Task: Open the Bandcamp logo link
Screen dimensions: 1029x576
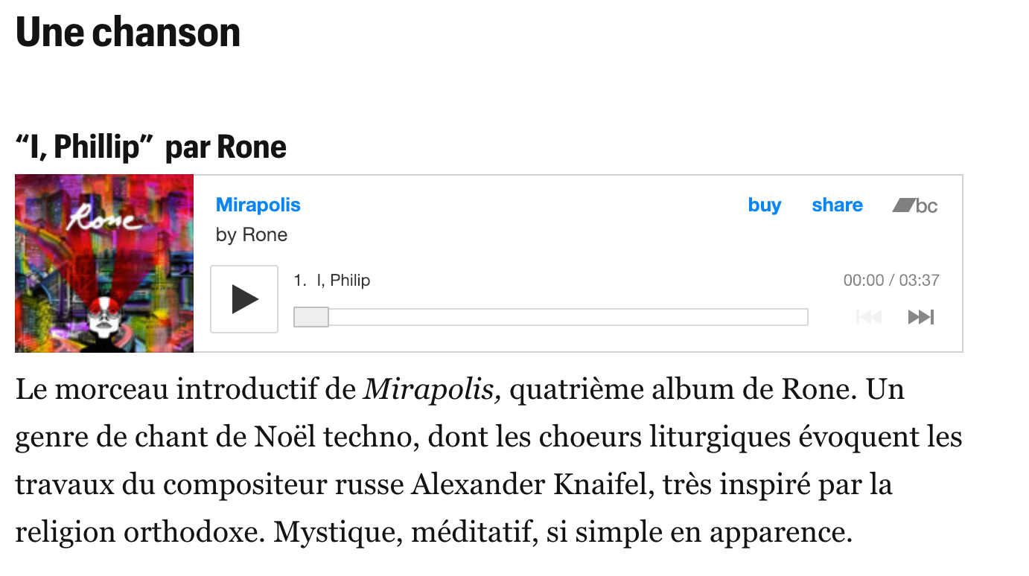Action: [915, 205]
